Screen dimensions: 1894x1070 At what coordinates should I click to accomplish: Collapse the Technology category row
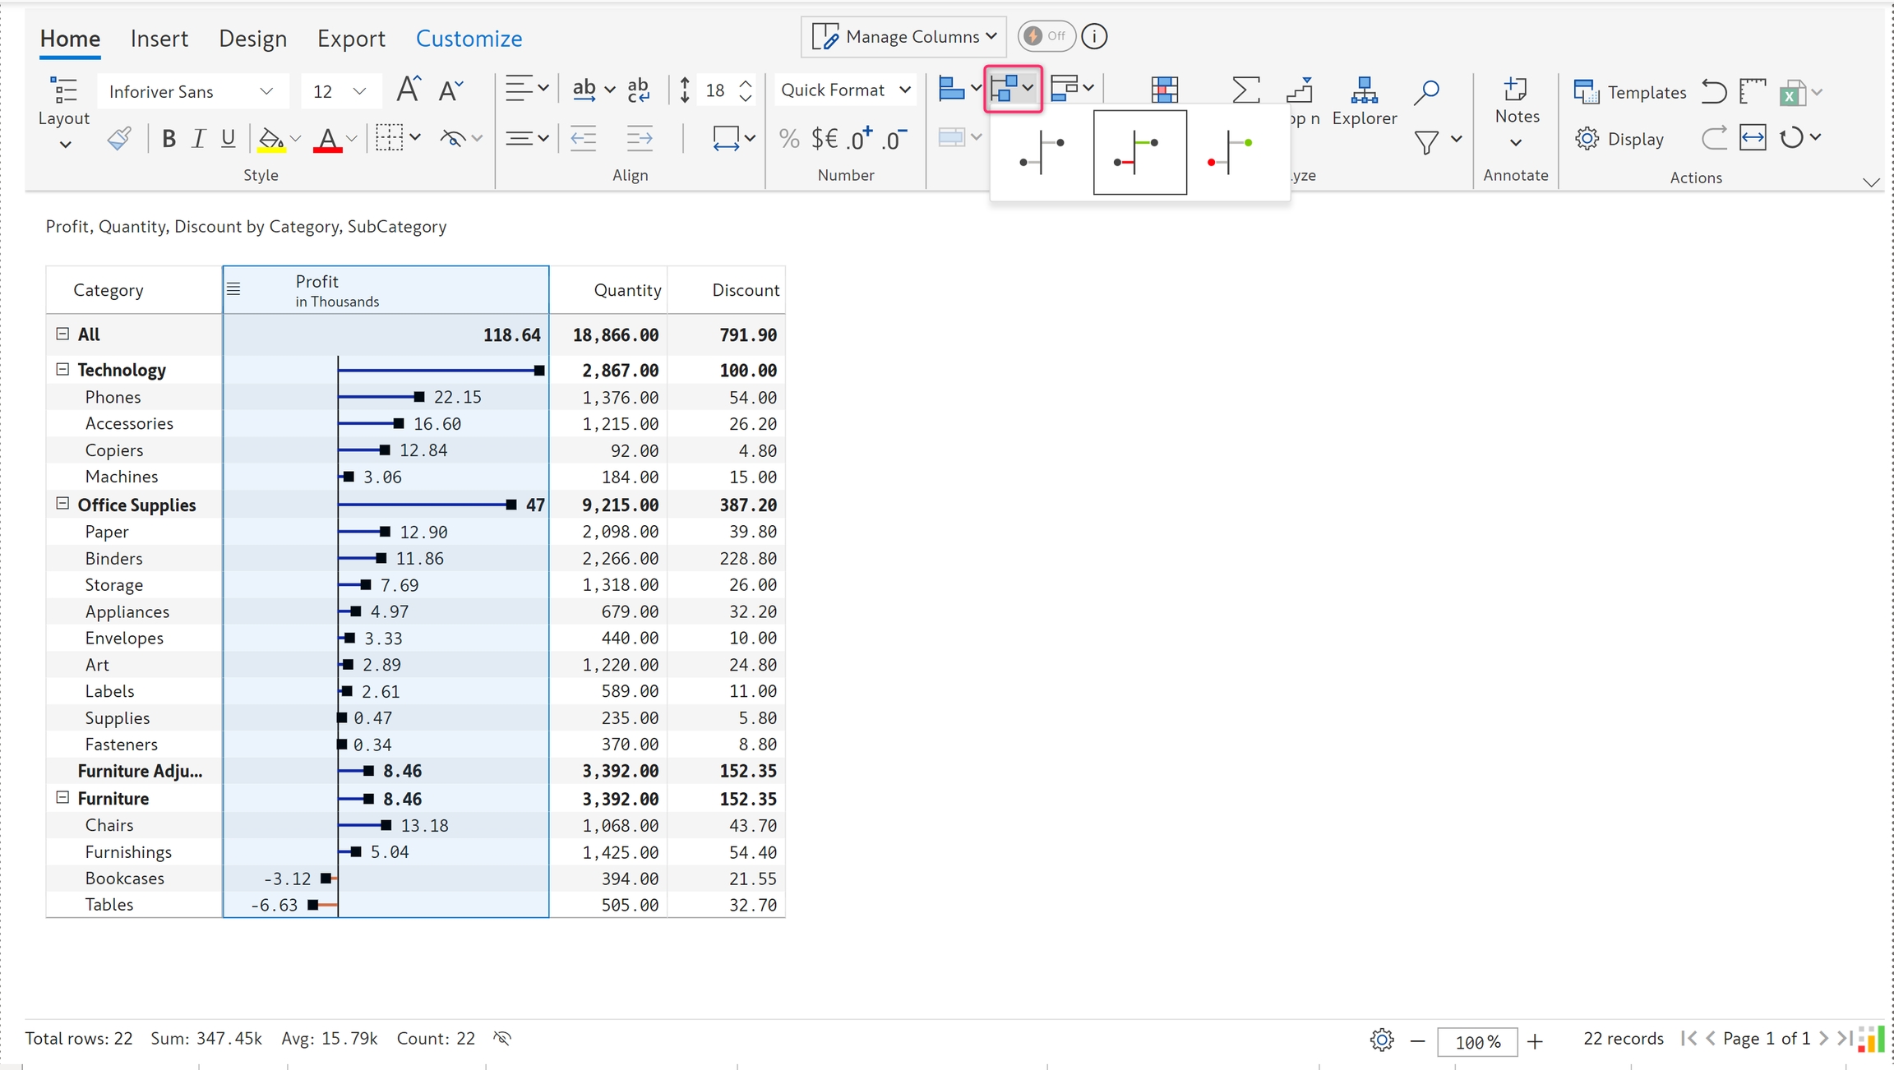[62, 369]
